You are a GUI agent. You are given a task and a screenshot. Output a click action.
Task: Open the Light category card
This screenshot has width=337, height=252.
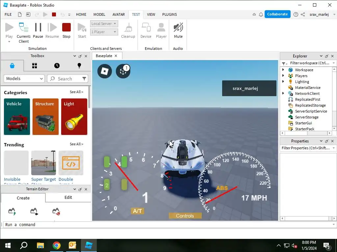(x=74, y=116)
